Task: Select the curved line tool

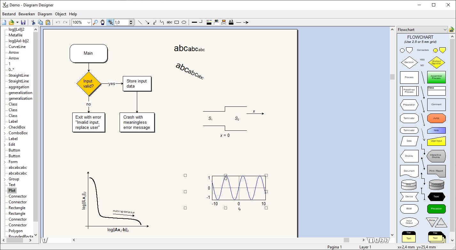Action: tap(162, 22)
